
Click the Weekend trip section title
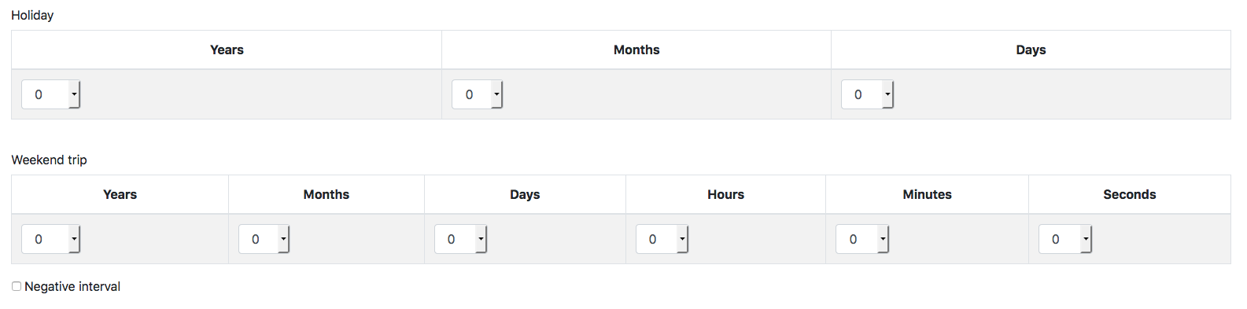click(49, 160)
